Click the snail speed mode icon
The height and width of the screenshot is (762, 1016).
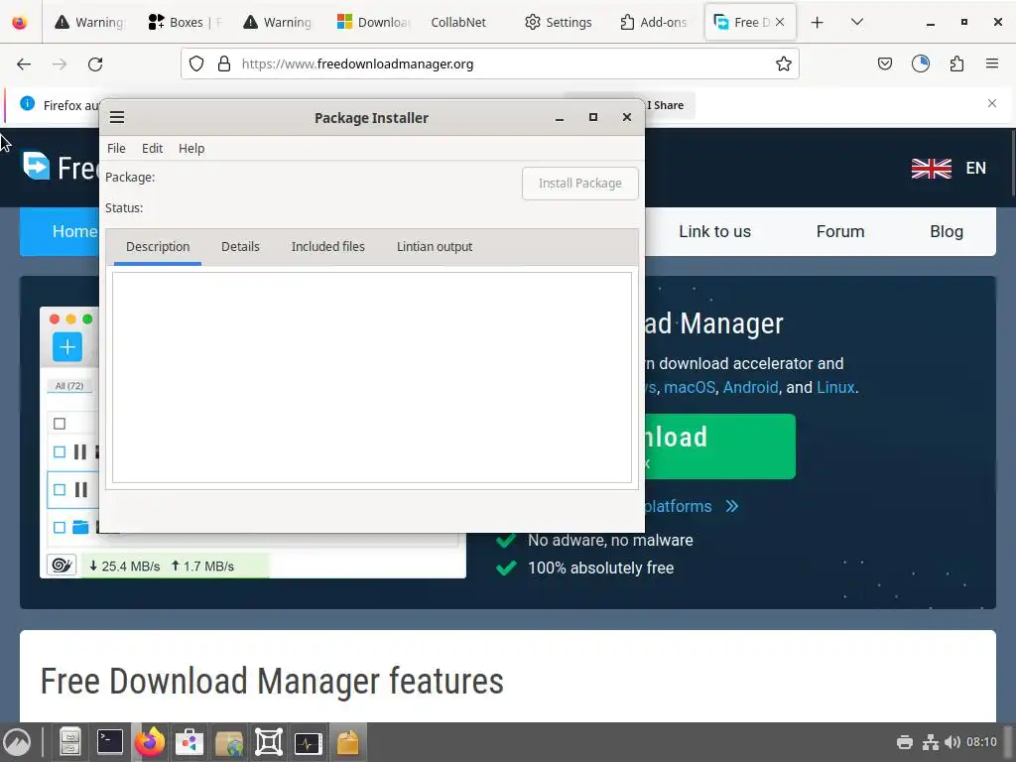coord(62,565)
